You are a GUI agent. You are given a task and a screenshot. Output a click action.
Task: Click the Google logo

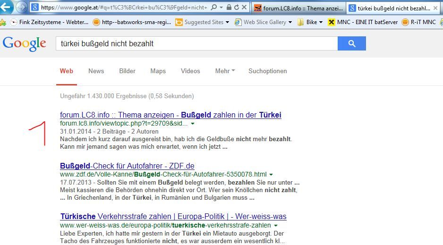[x=25, y=44]
